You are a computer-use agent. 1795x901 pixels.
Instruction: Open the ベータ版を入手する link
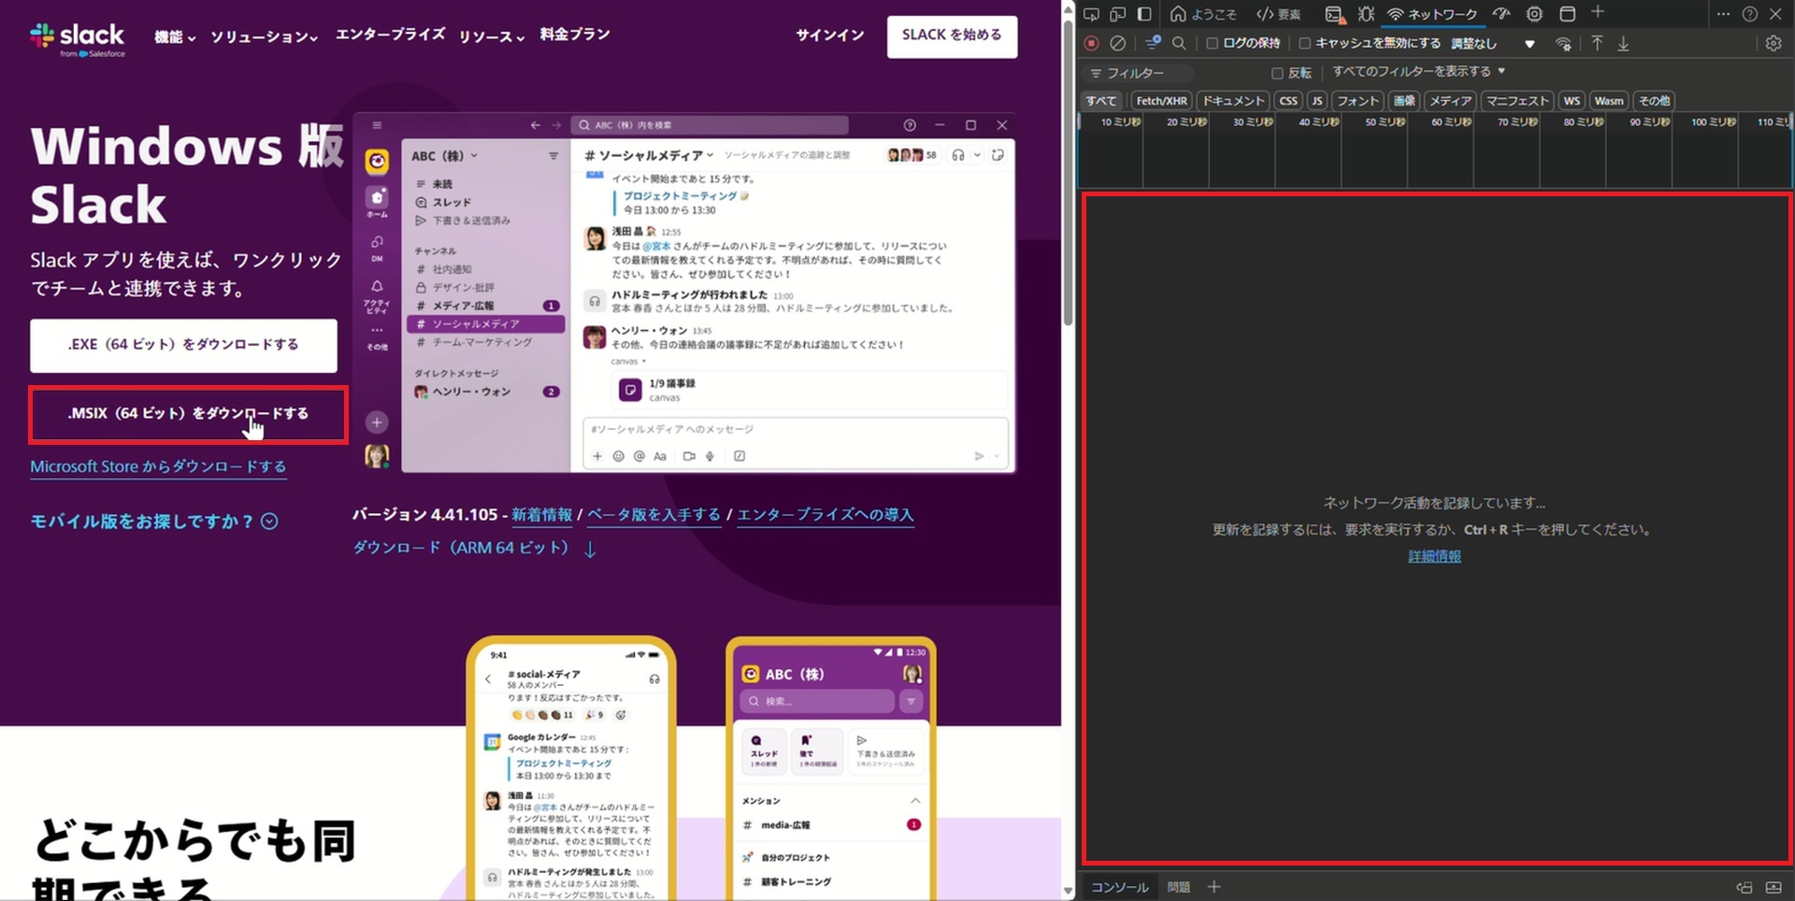[653, 515]
